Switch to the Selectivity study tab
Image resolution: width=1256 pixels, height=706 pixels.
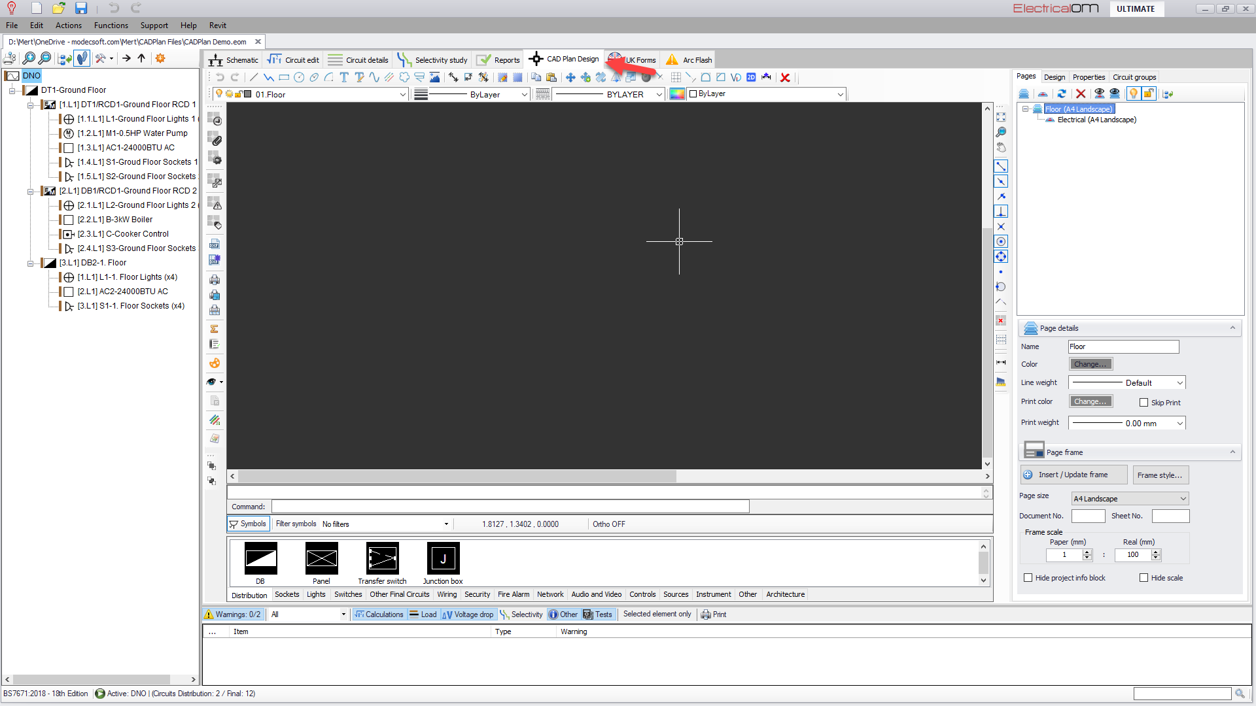(432, 60)
